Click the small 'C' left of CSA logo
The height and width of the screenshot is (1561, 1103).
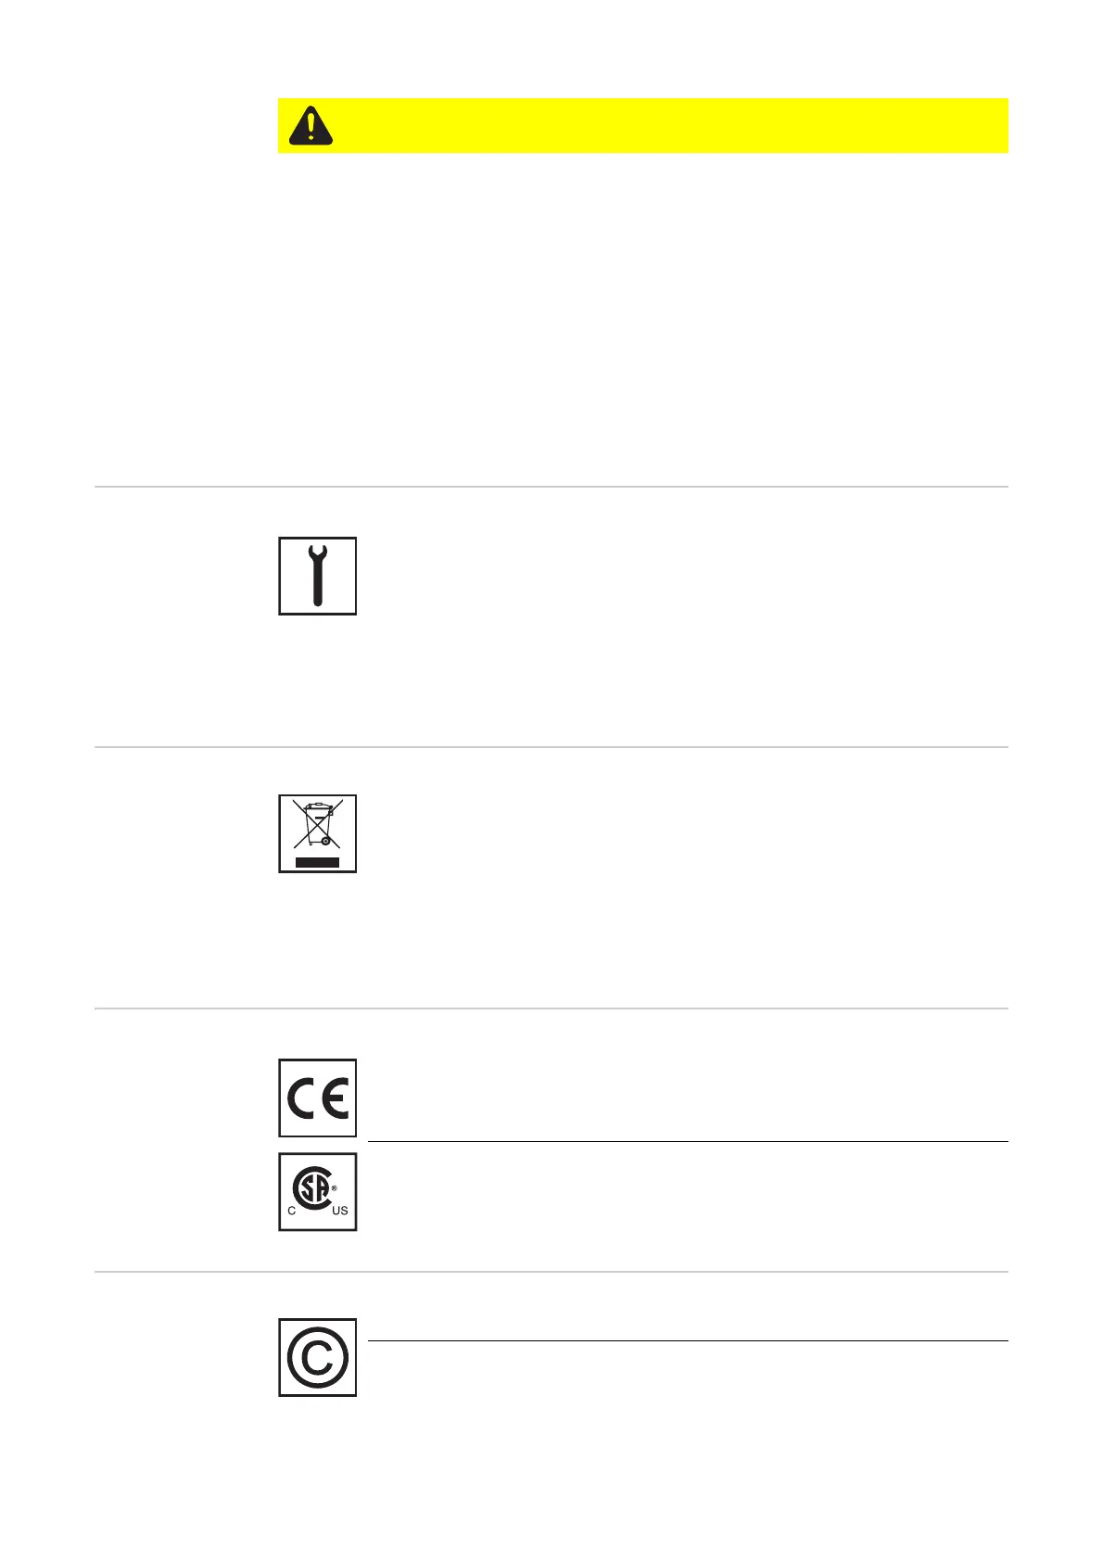click(x=292, y=1211)
